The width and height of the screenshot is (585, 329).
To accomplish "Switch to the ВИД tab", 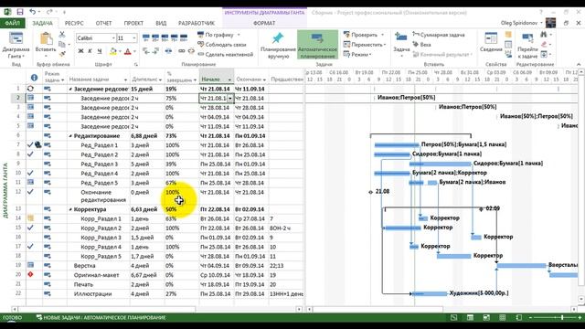I will pyautogui.click(x=161, y=23).
